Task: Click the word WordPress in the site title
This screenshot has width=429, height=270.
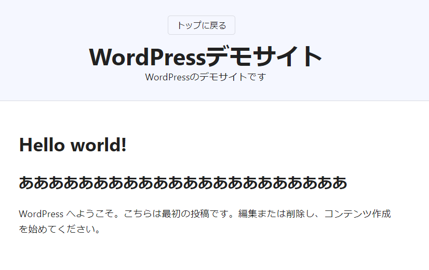Action: tap(147, 56)
